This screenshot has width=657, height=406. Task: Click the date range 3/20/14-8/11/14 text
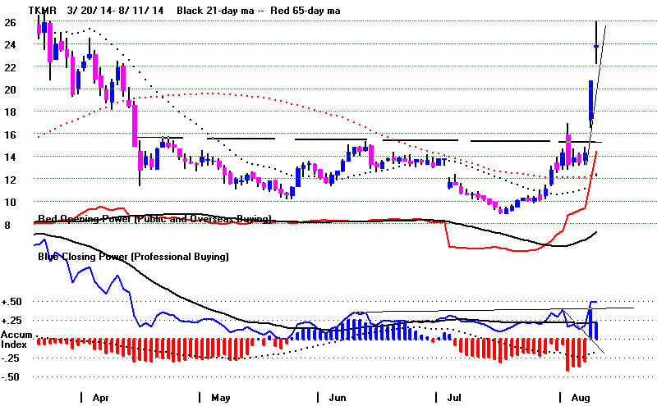[x=116, y=11]
